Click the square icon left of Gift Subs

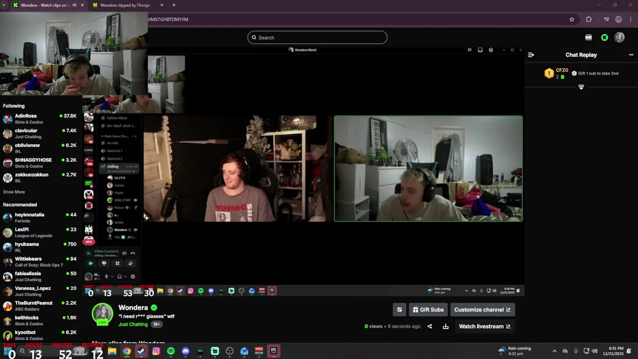(399, 310)
